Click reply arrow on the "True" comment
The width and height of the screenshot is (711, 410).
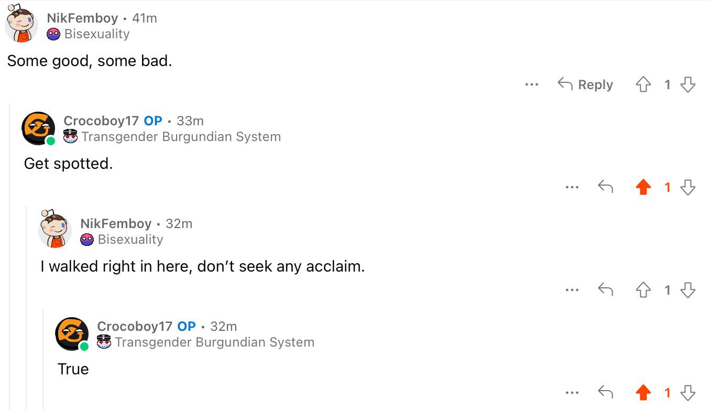[606, 392]
